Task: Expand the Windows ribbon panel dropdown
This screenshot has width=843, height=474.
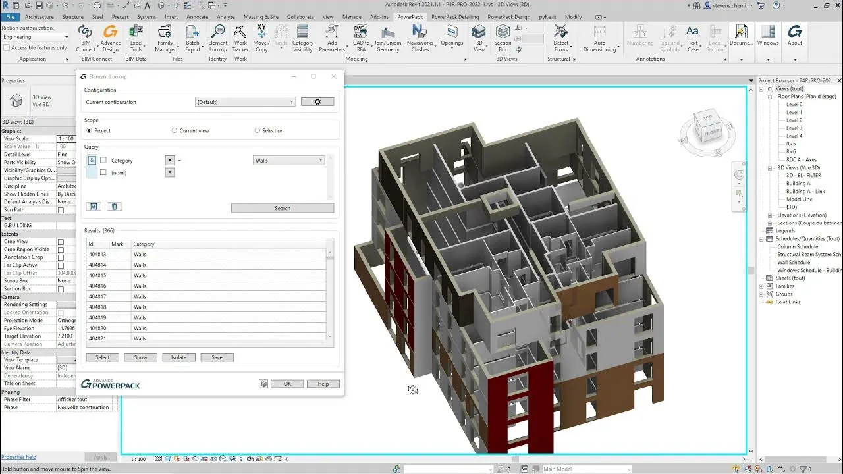Action: 768,59
